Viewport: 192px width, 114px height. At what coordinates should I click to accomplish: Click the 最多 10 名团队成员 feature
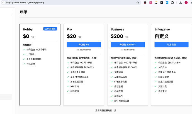coord(79,77)
